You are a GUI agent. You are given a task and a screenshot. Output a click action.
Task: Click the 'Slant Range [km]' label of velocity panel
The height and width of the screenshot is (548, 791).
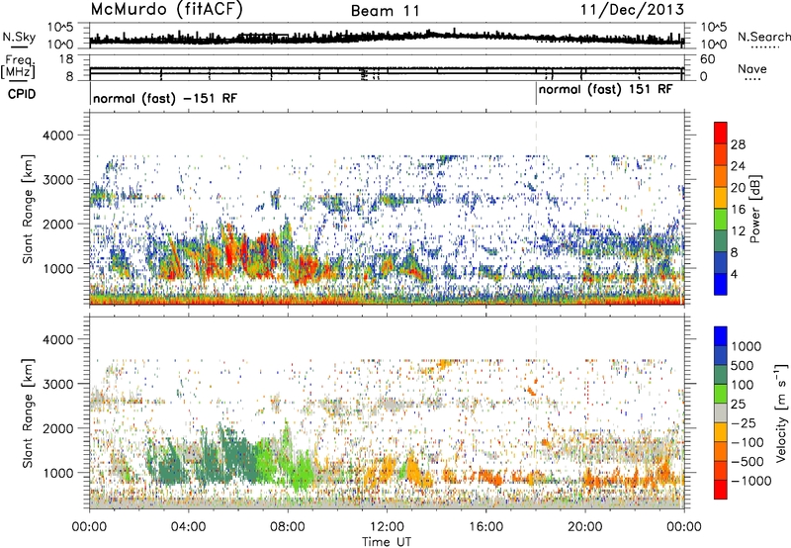(x=29, y=412)
